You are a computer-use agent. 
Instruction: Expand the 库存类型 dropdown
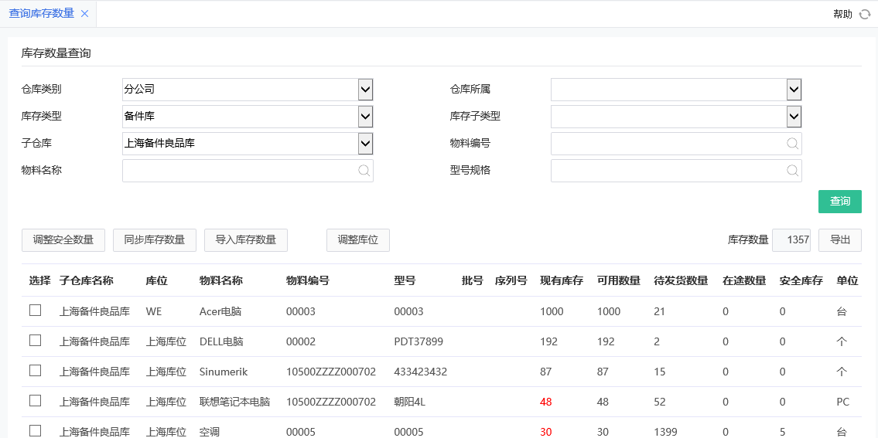pyautogui.click(x=365, y=117)
